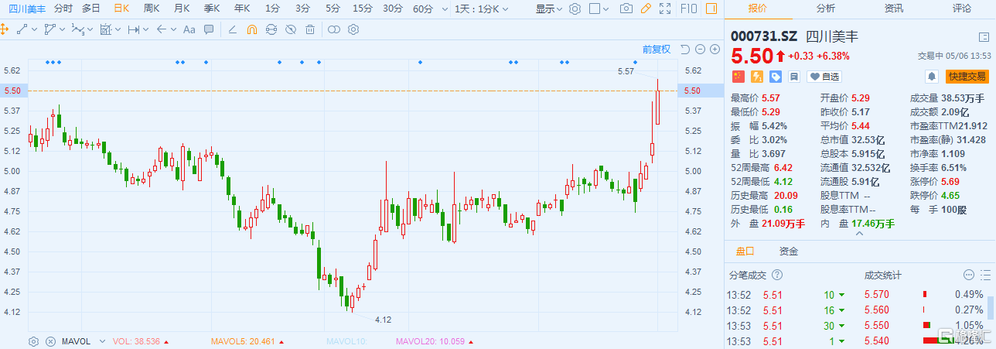This screenshot has height=349, width=996.
Task: Select the polyline channel drawing tool
Action: [49, 29]
